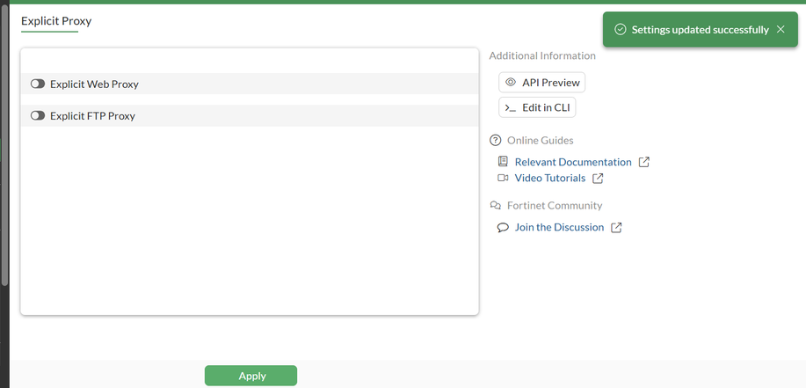Click the Apply button

251,376
